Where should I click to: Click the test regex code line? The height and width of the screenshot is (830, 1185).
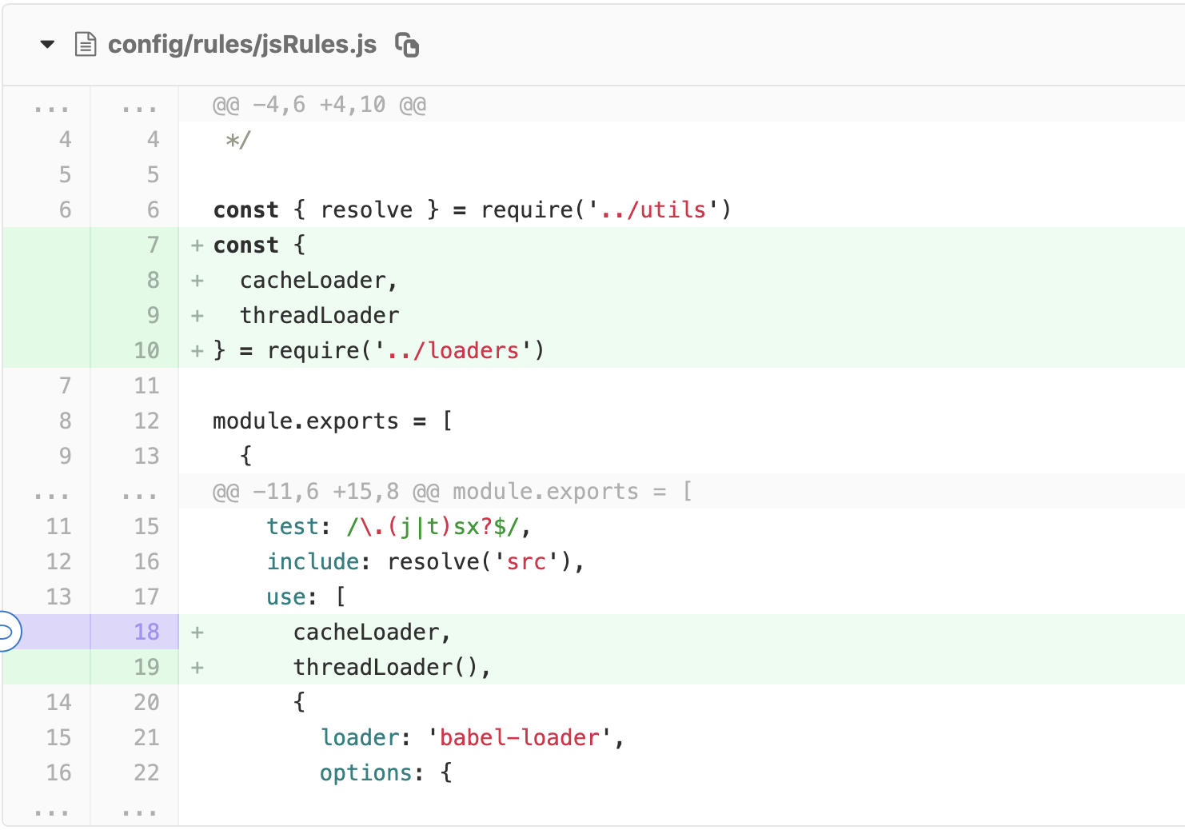coord(397,527)
